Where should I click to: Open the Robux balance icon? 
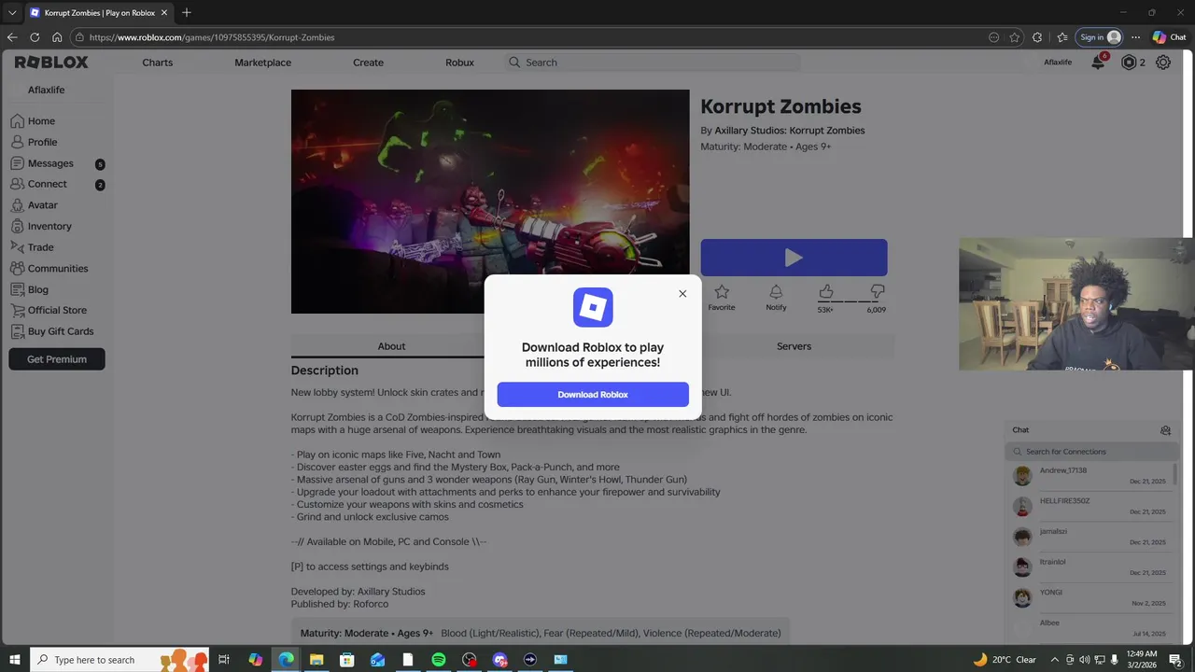click(1129, 63)
